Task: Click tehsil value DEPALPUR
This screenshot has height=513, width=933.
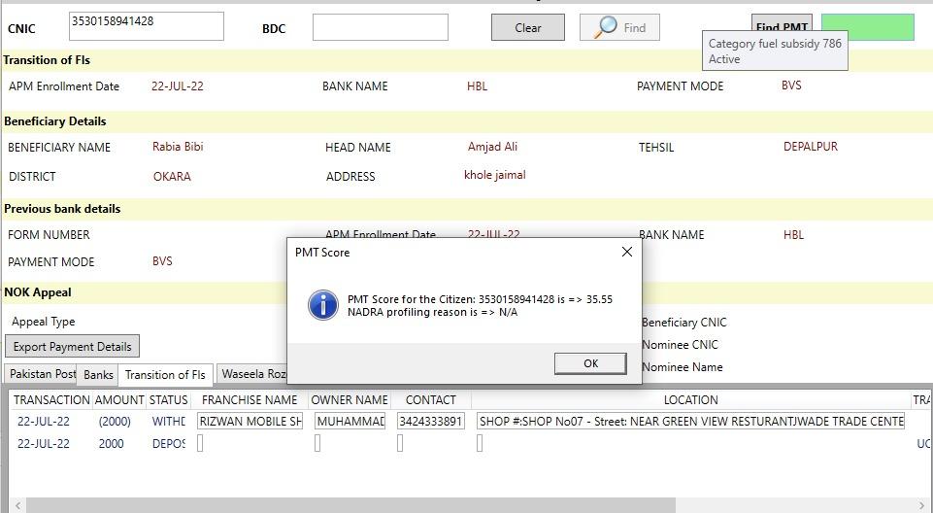Action: 811,147
